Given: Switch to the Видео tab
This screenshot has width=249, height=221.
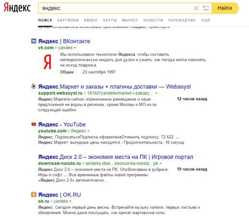Looking at the screenshot, I should pyautogui.click(x=91, y=20).
